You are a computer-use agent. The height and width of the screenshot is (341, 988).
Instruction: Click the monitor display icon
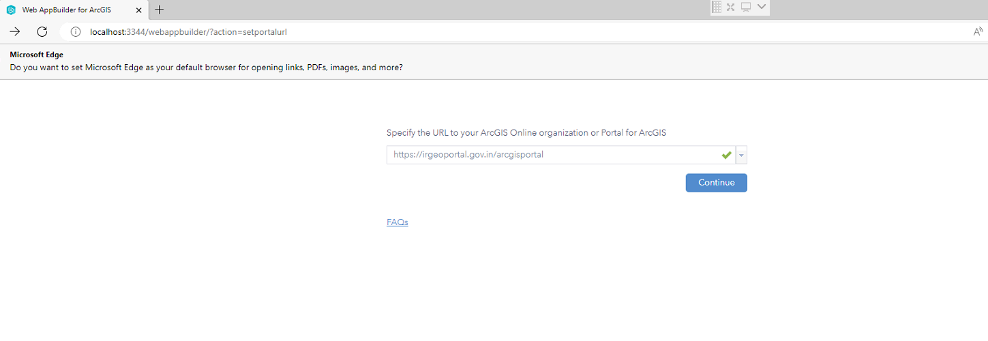click(746, 7)
